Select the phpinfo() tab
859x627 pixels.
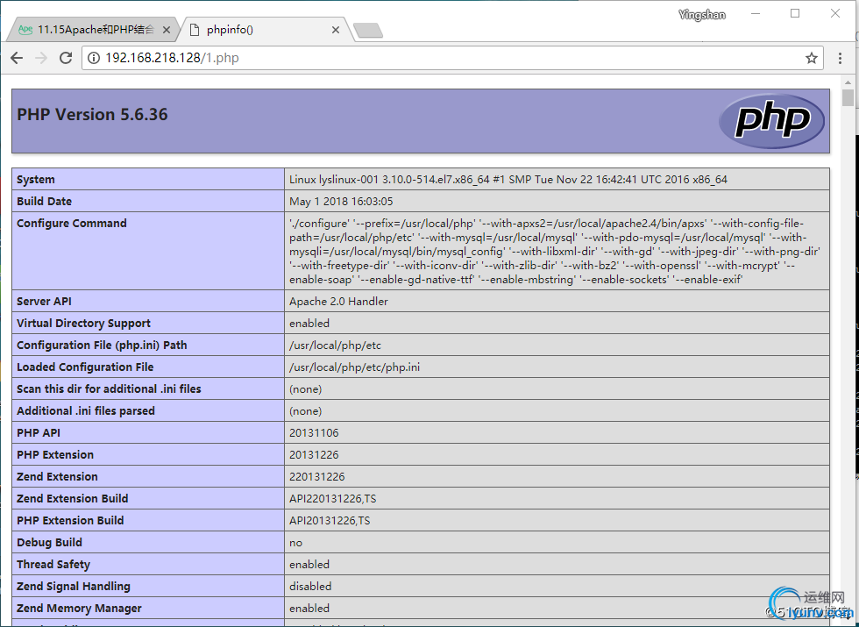click(x=263, y=30)
